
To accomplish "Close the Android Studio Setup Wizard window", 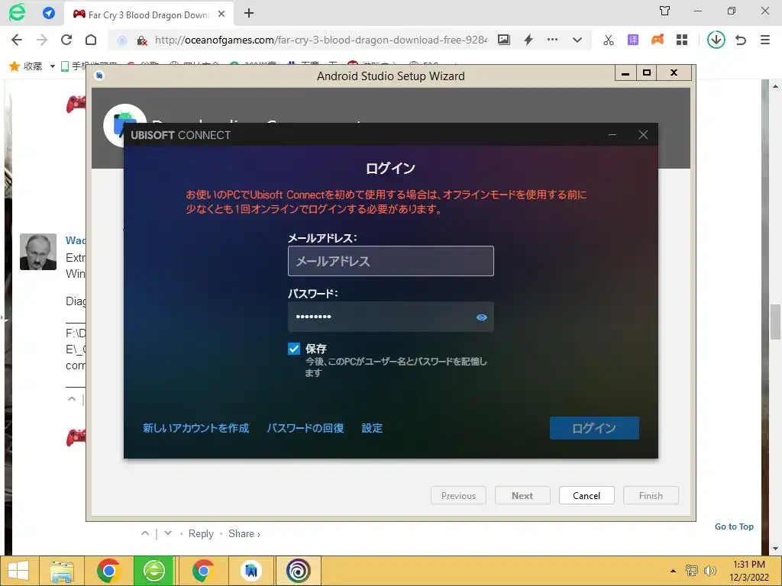I will click(674, 72).
